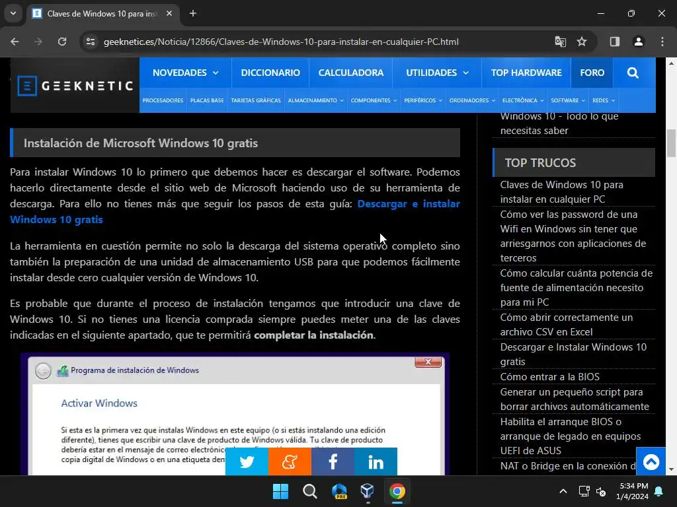This screenshot has width=677, height=507.
Task: Open the site search magnifier
Action: pos(633,73)
